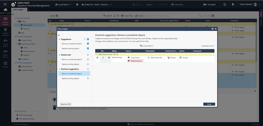263x126 pixels.
Task: Toggle the rulebase filter funnel icon
Action: [212, 16]
